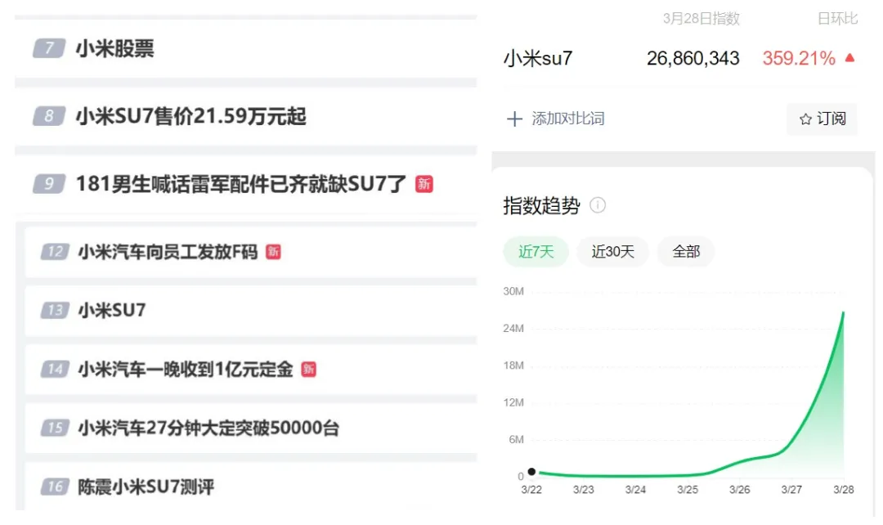
Task: Click the 30M y-axis label
Action: click(513, 291)
